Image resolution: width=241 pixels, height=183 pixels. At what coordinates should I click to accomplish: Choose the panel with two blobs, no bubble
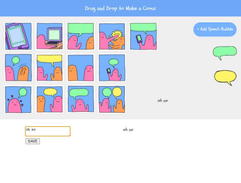click(x=81, y=68)
